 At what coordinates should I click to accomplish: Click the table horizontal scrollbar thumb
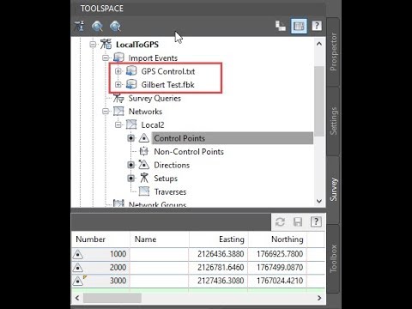112,298
